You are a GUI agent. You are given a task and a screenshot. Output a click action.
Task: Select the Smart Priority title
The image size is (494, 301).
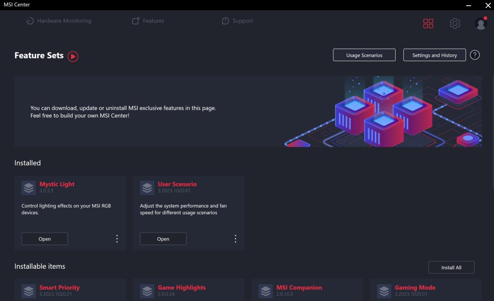click(59, 288)
